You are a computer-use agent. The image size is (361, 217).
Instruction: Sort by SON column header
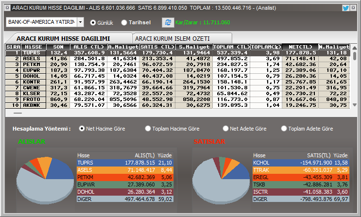point(58,47)
